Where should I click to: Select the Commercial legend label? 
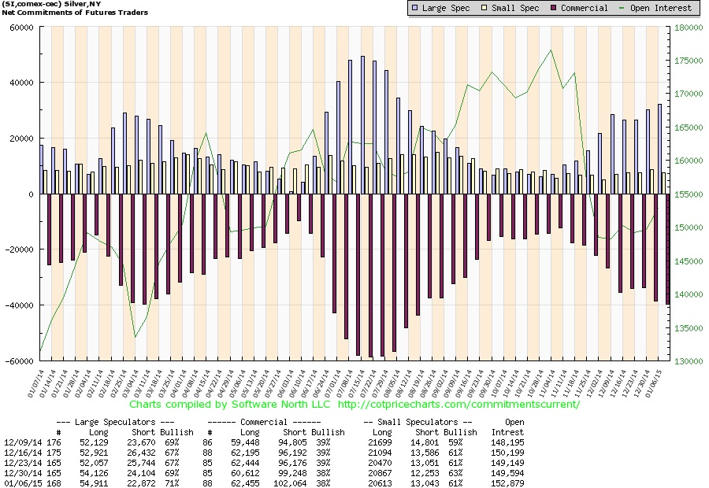pyautogui.click(x=585, y=8)
